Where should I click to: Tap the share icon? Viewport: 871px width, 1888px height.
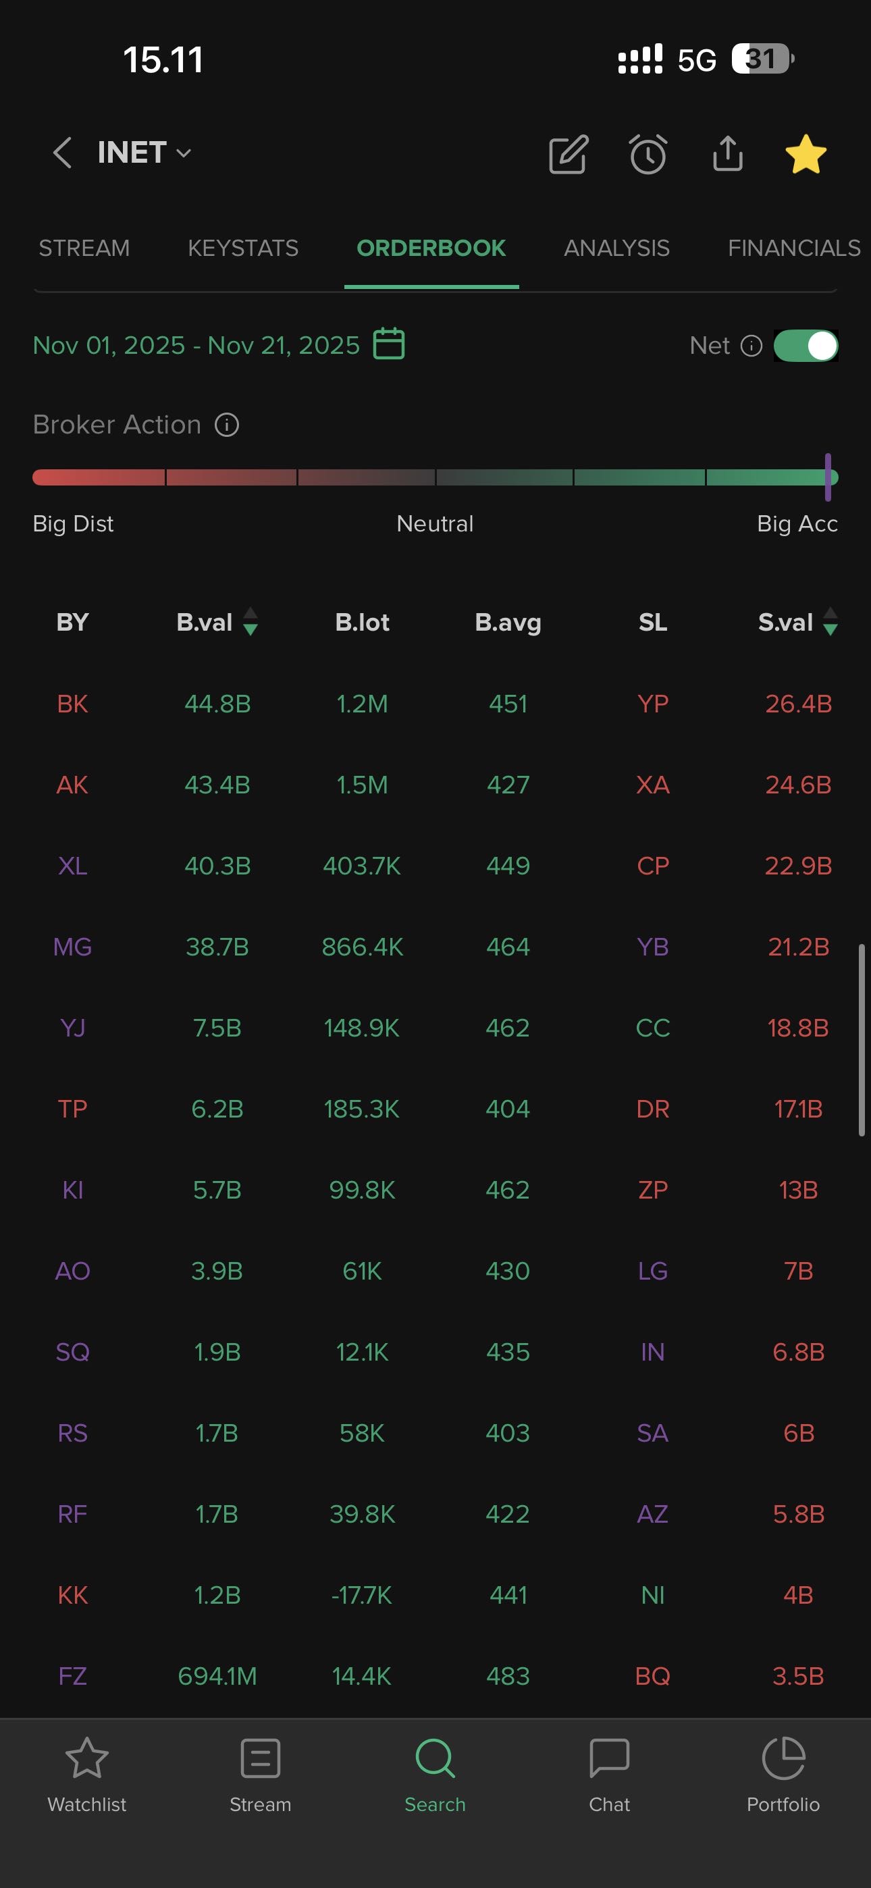(x=727, y=154)
